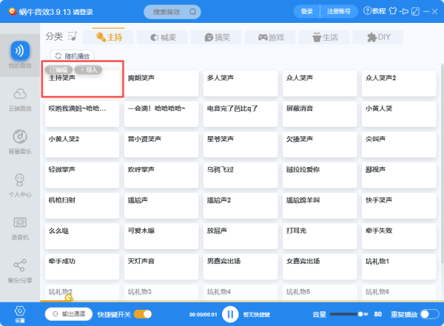The width and height of the screenshot is (444, 326).
Task: Play the 轻微掌声 sound card
Action: (82, 175)
